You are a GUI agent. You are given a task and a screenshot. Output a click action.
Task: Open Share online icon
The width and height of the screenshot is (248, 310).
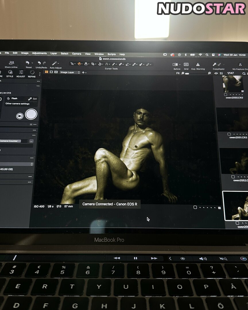pyautogui.click(x=12, y=63)
